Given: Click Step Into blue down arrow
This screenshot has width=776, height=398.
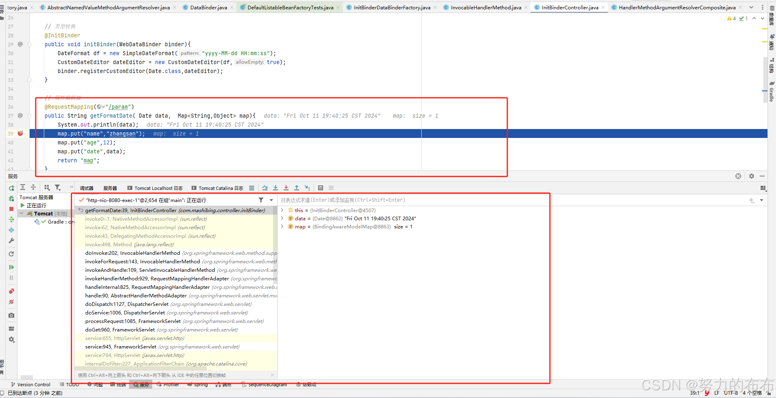Looking at the screenshot, I should click(276, 188).
